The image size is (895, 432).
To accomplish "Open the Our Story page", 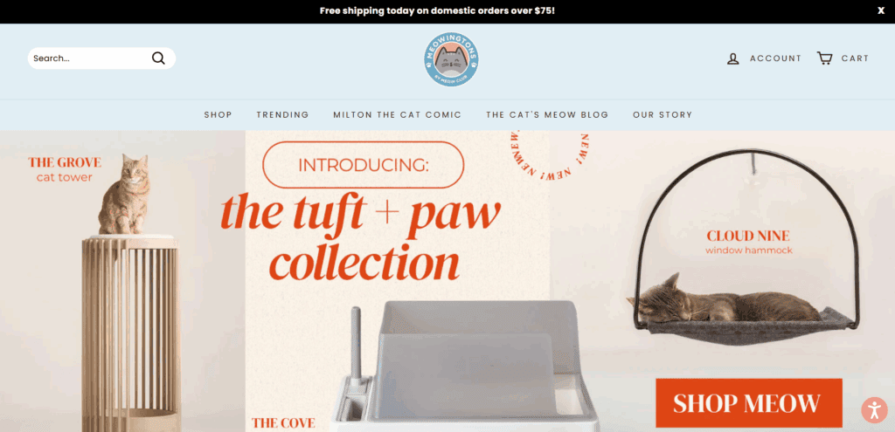I will 663,114.
